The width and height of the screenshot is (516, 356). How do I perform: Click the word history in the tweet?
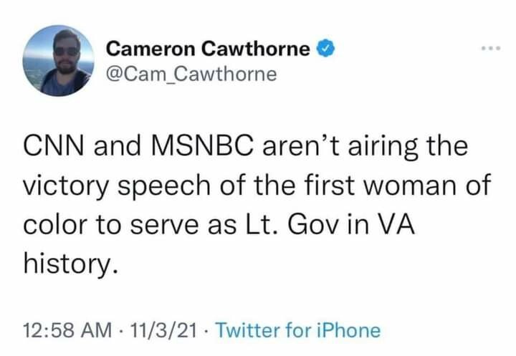point(69,263)
